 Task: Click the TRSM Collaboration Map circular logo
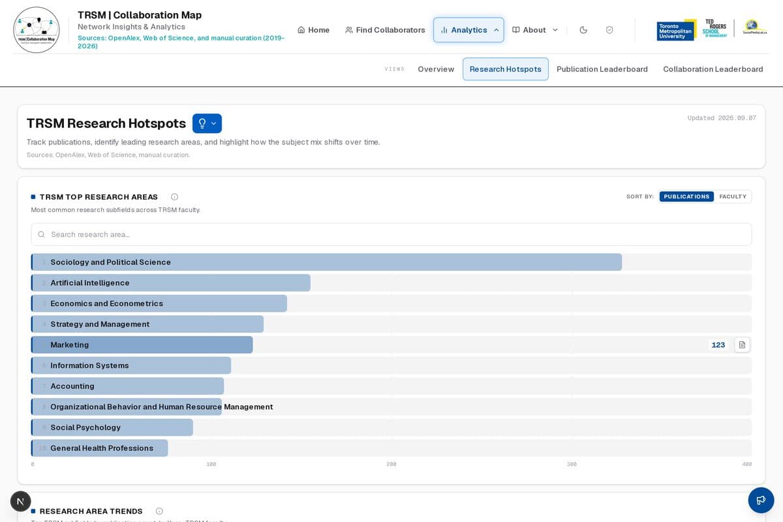(x=37, y=30)
